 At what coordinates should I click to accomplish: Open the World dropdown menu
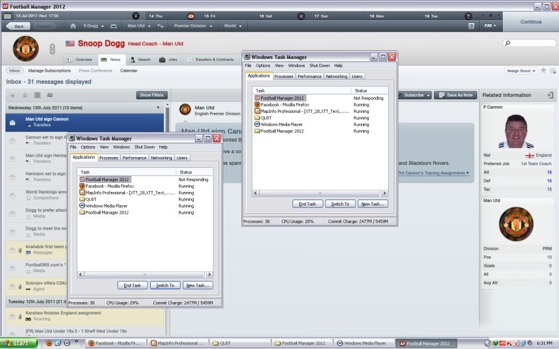233,26
